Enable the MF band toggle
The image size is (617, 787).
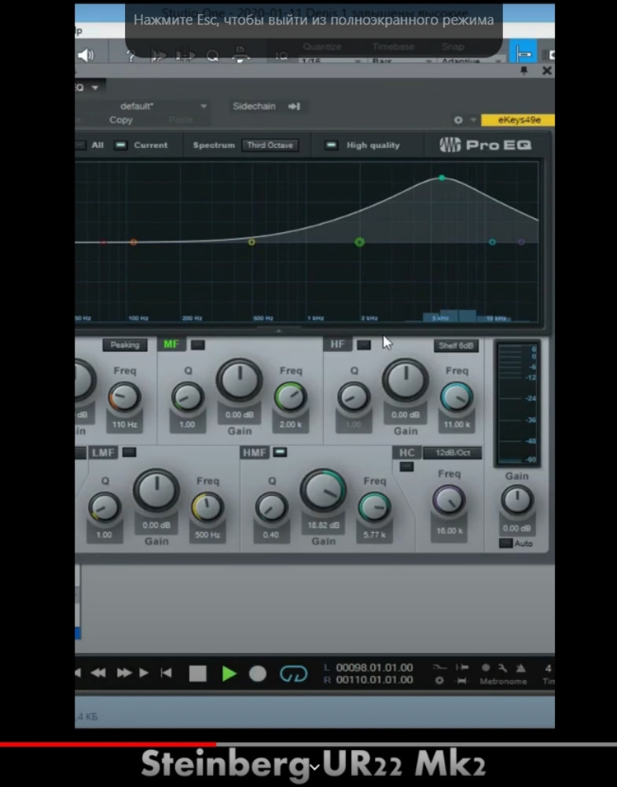tap(198, 345)
